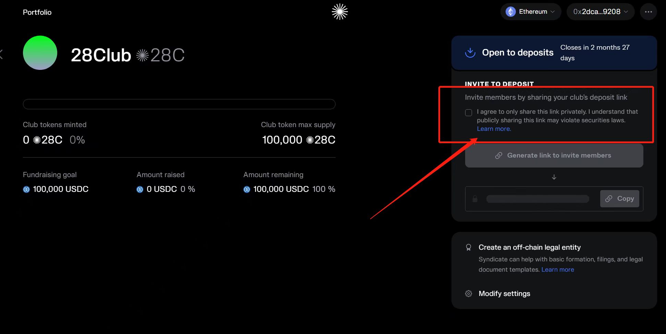Check the agree to share privately checkbox
This screenshot has height=334, width=666.
pos(468,113)
